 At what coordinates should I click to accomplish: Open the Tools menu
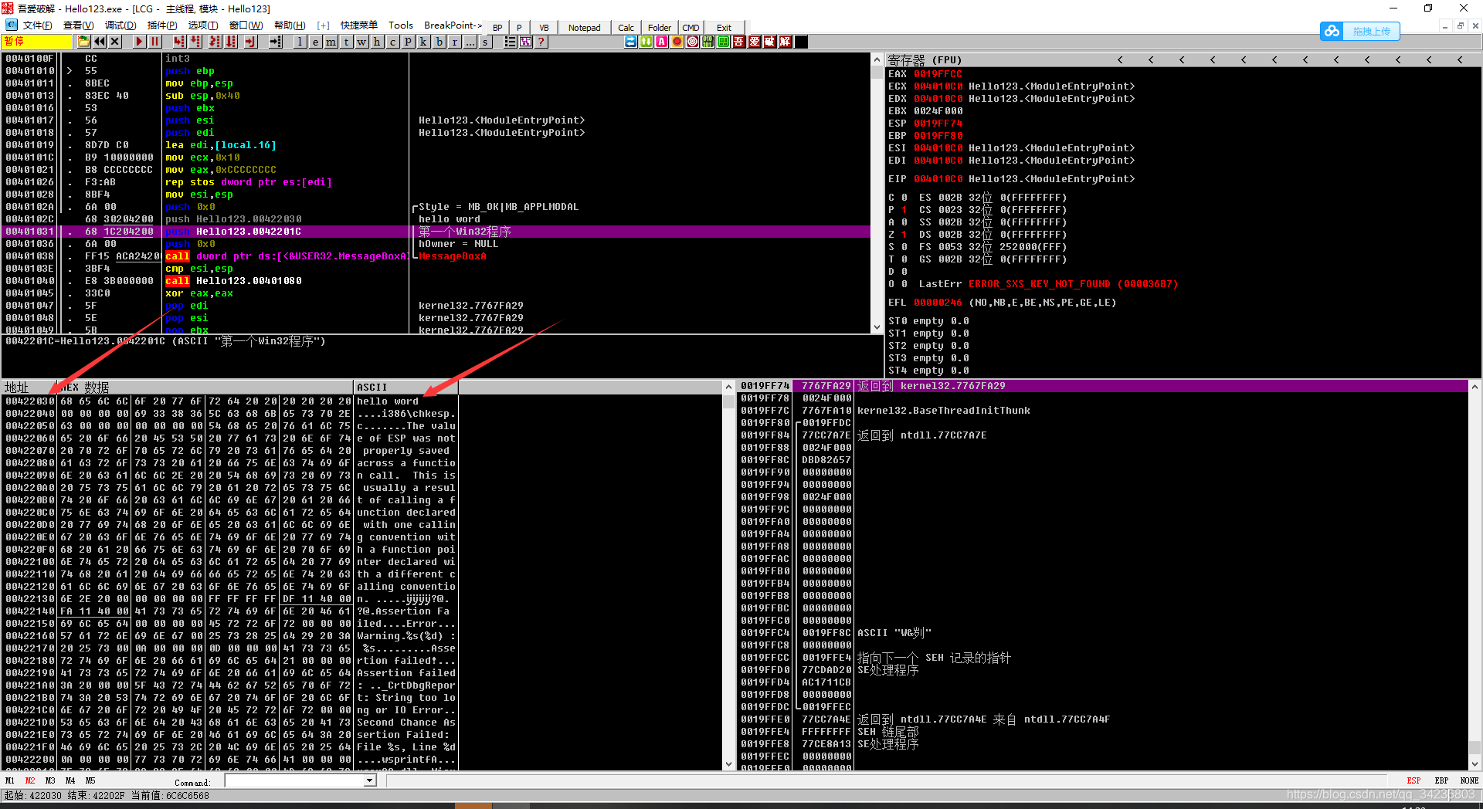tap(400, 25)
